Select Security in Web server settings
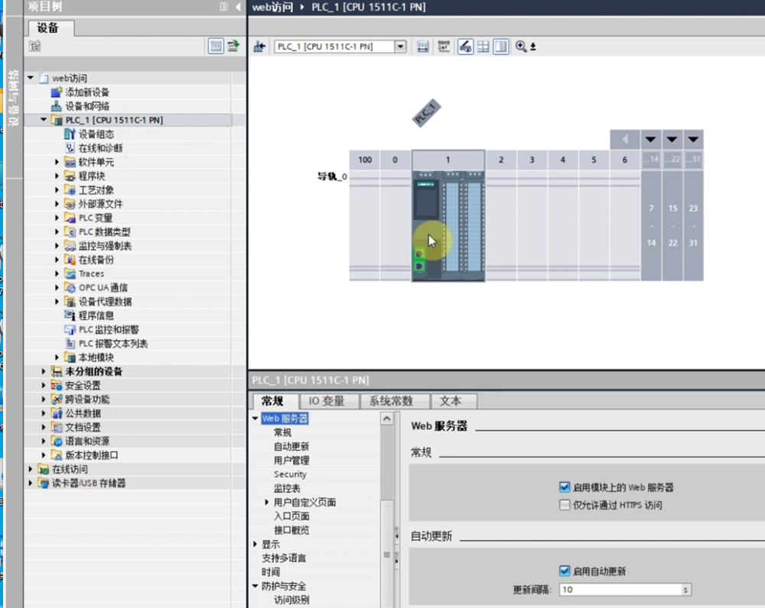Image resolution: width=765 pixels, height=608 pixels. 290,474
